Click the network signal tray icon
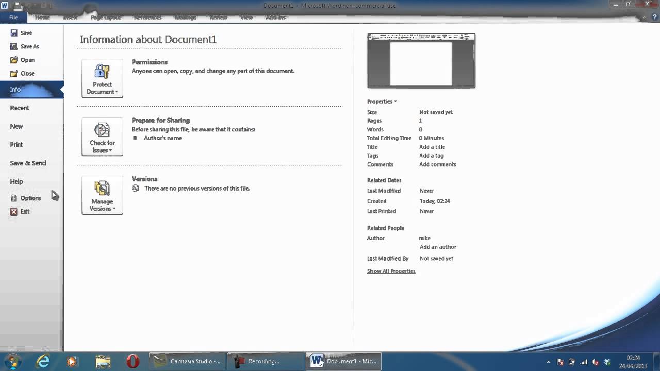The height and width of the screenshot is (371, 660). [584, 362]
